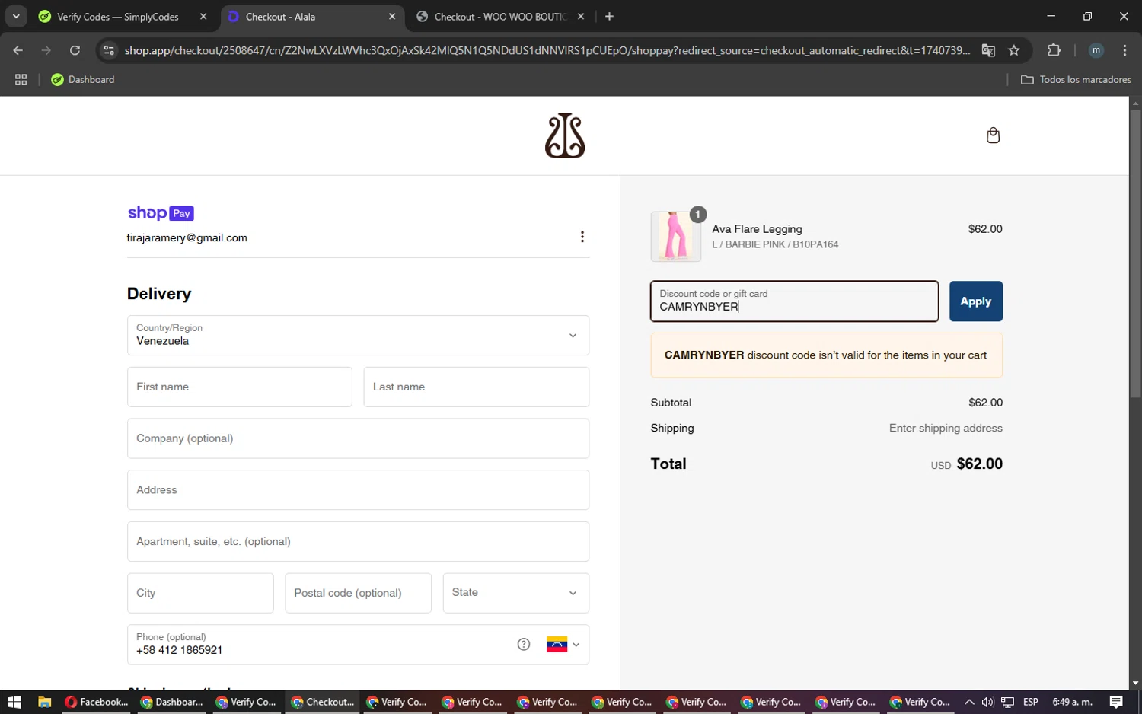Open the tab search dropdown arrow
This screenshot has height=714, width=1142.
16,17
